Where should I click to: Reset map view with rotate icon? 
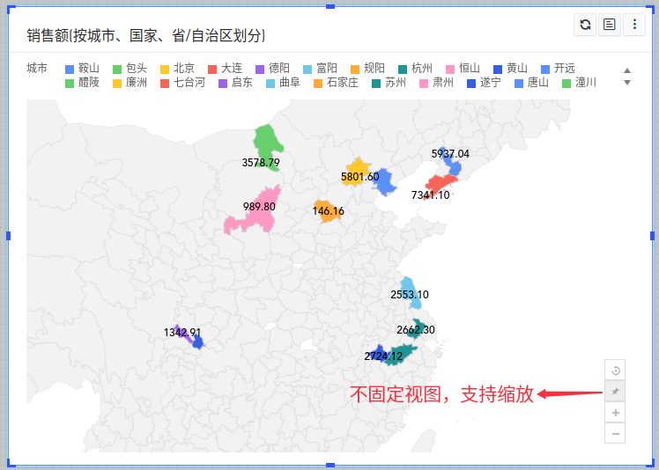pyautogui.click(x=615, y=371)
